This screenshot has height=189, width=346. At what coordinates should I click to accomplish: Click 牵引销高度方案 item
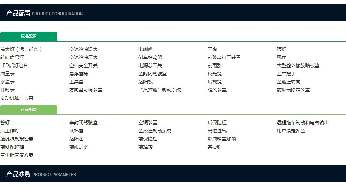click(x=17, y=155)
